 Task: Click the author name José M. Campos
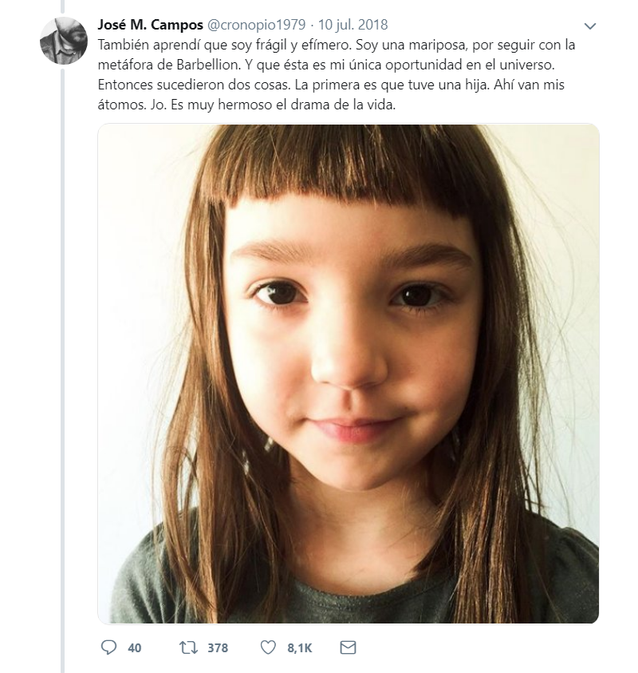tap(149, 24)
